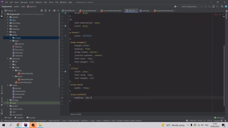Expand the app folder
This screenshot has width=228, height=128.
pyautogui.click(x=8, y=20)
